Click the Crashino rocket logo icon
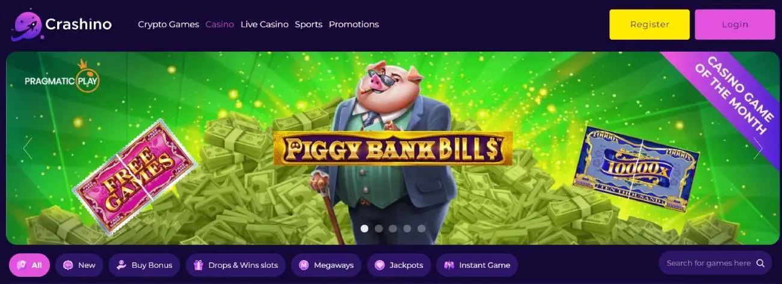The width and height of the screenshot is (782, 284). [x=26, y=26]
